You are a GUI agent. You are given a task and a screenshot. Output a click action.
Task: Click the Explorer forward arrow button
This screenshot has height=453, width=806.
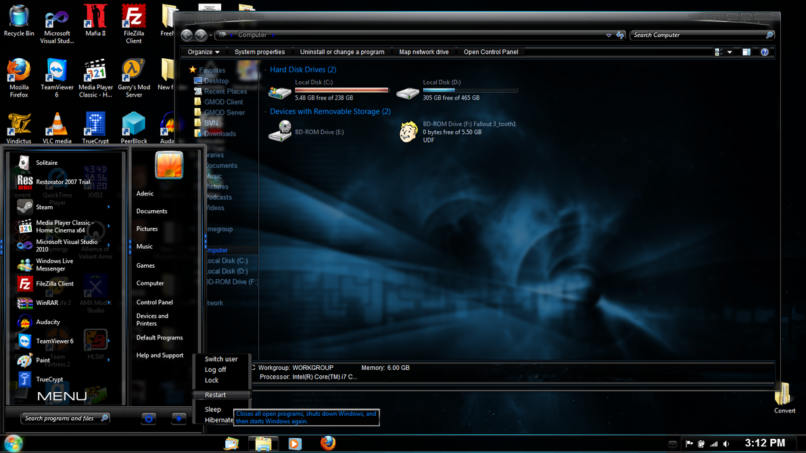[x=200, y=35]
